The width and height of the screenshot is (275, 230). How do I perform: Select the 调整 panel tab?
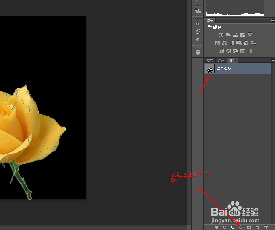(210, 21)
